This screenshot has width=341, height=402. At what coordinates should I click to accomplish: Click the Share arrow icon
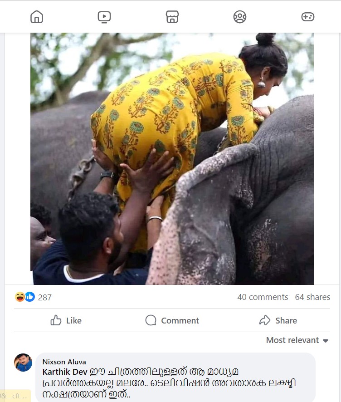point(264,320)
